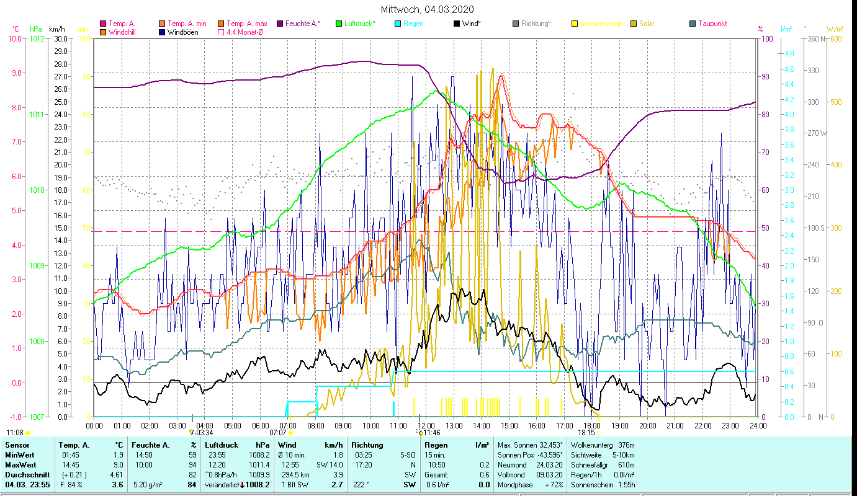Click the peak gust value SW 14.0
The width and height of the screenshot is (857, 496).
(330, 465)
